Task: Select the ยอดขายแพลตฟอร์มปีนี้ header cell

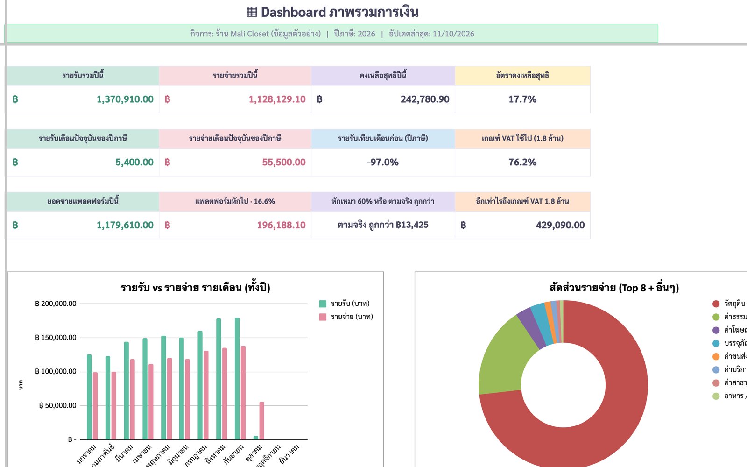Action: click(x=83, y=202)
